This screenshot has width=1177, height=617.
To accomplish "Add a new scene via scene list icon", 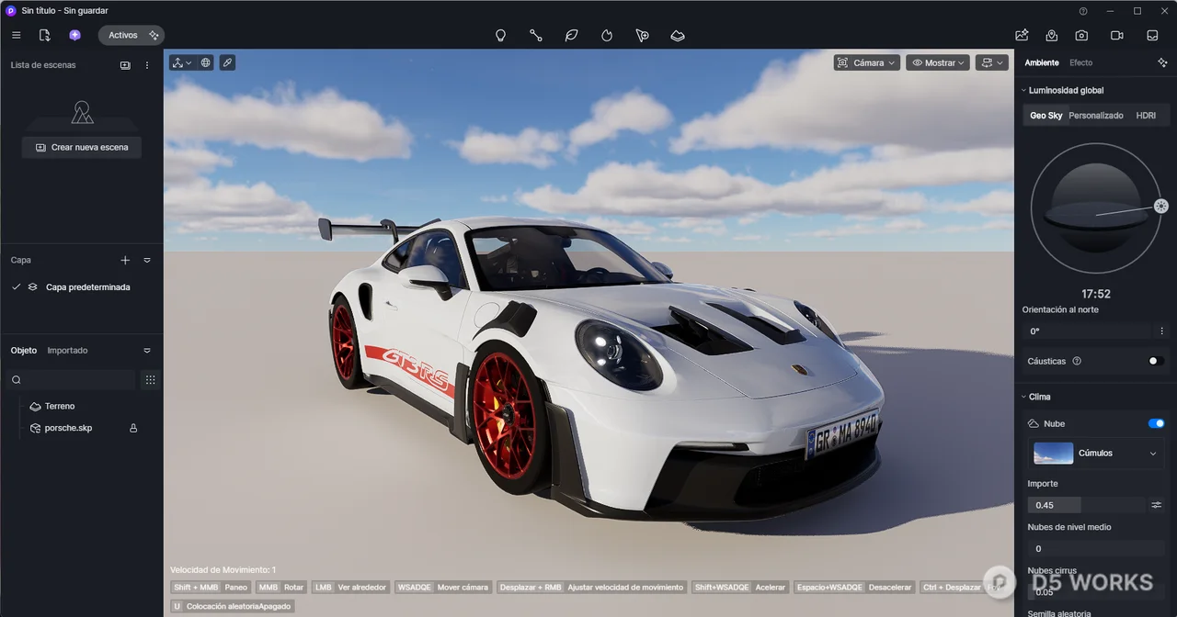I will tap(125, 65).
